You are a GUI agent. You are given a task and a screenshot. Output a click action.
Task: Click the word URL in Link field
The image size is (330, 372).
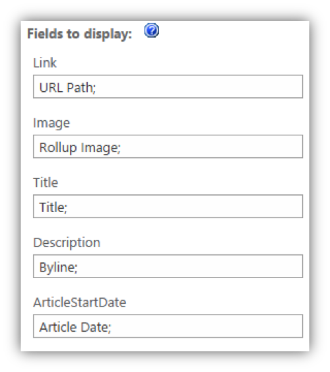click(x=51, y=87)
